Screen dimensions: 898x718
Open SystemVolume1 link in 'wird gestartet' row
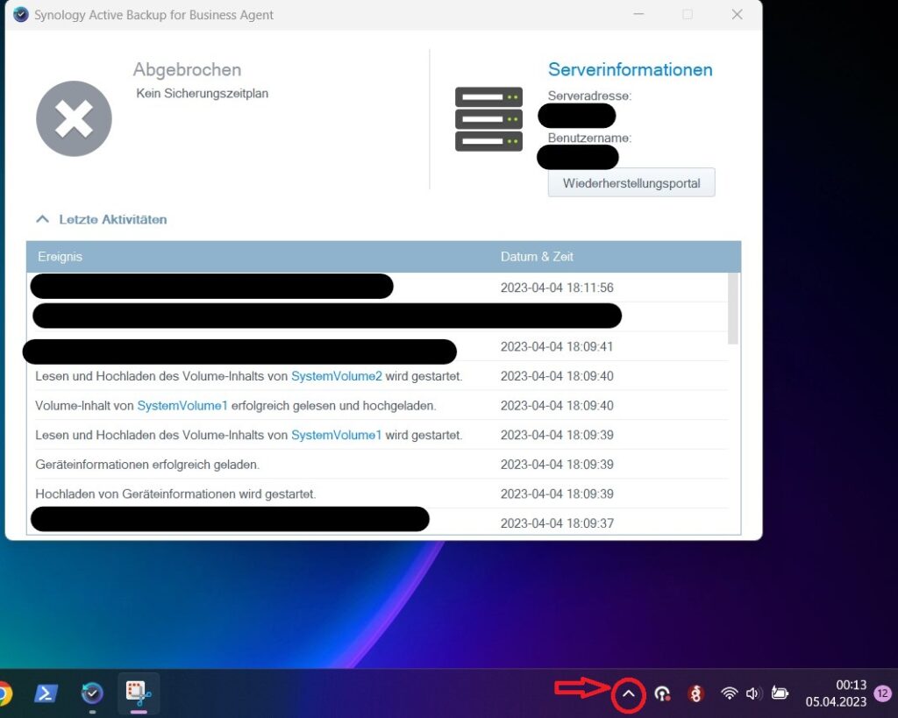(x=336, y=435)
